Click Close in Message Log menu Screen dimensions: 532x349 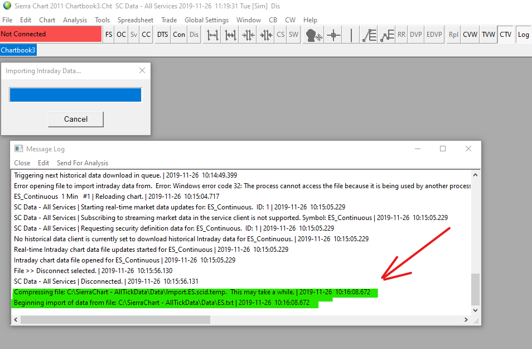pyautogui.click(x=22, y=163)
